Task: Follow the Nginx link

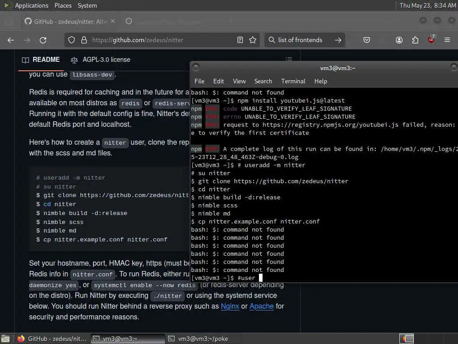Action: click(230, 306)
